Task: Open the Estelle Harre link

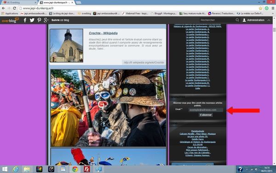Action: (197, 139)
